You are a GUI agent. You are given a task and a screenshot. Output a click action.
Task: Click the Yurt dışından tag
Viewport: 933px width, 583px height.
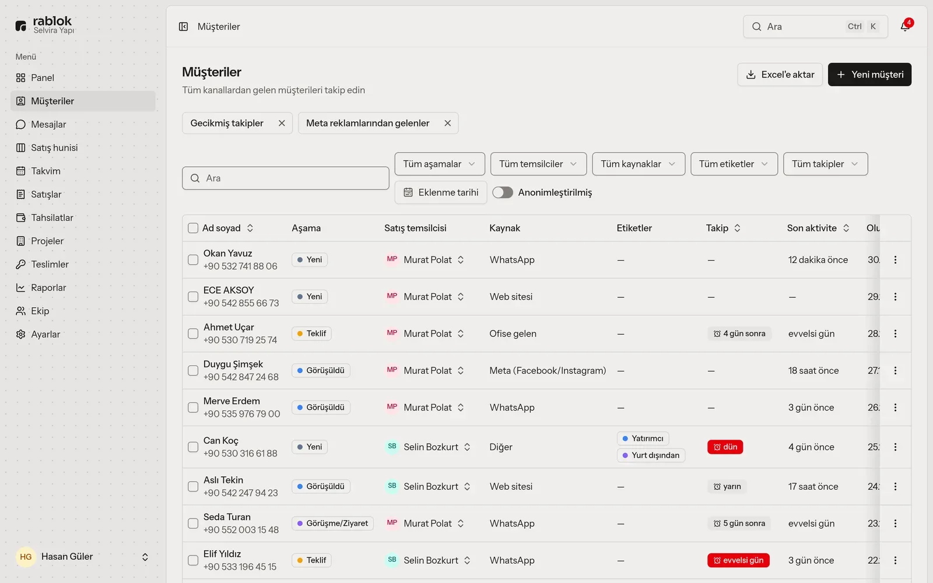pyautogui.click(x=651, y=455)
